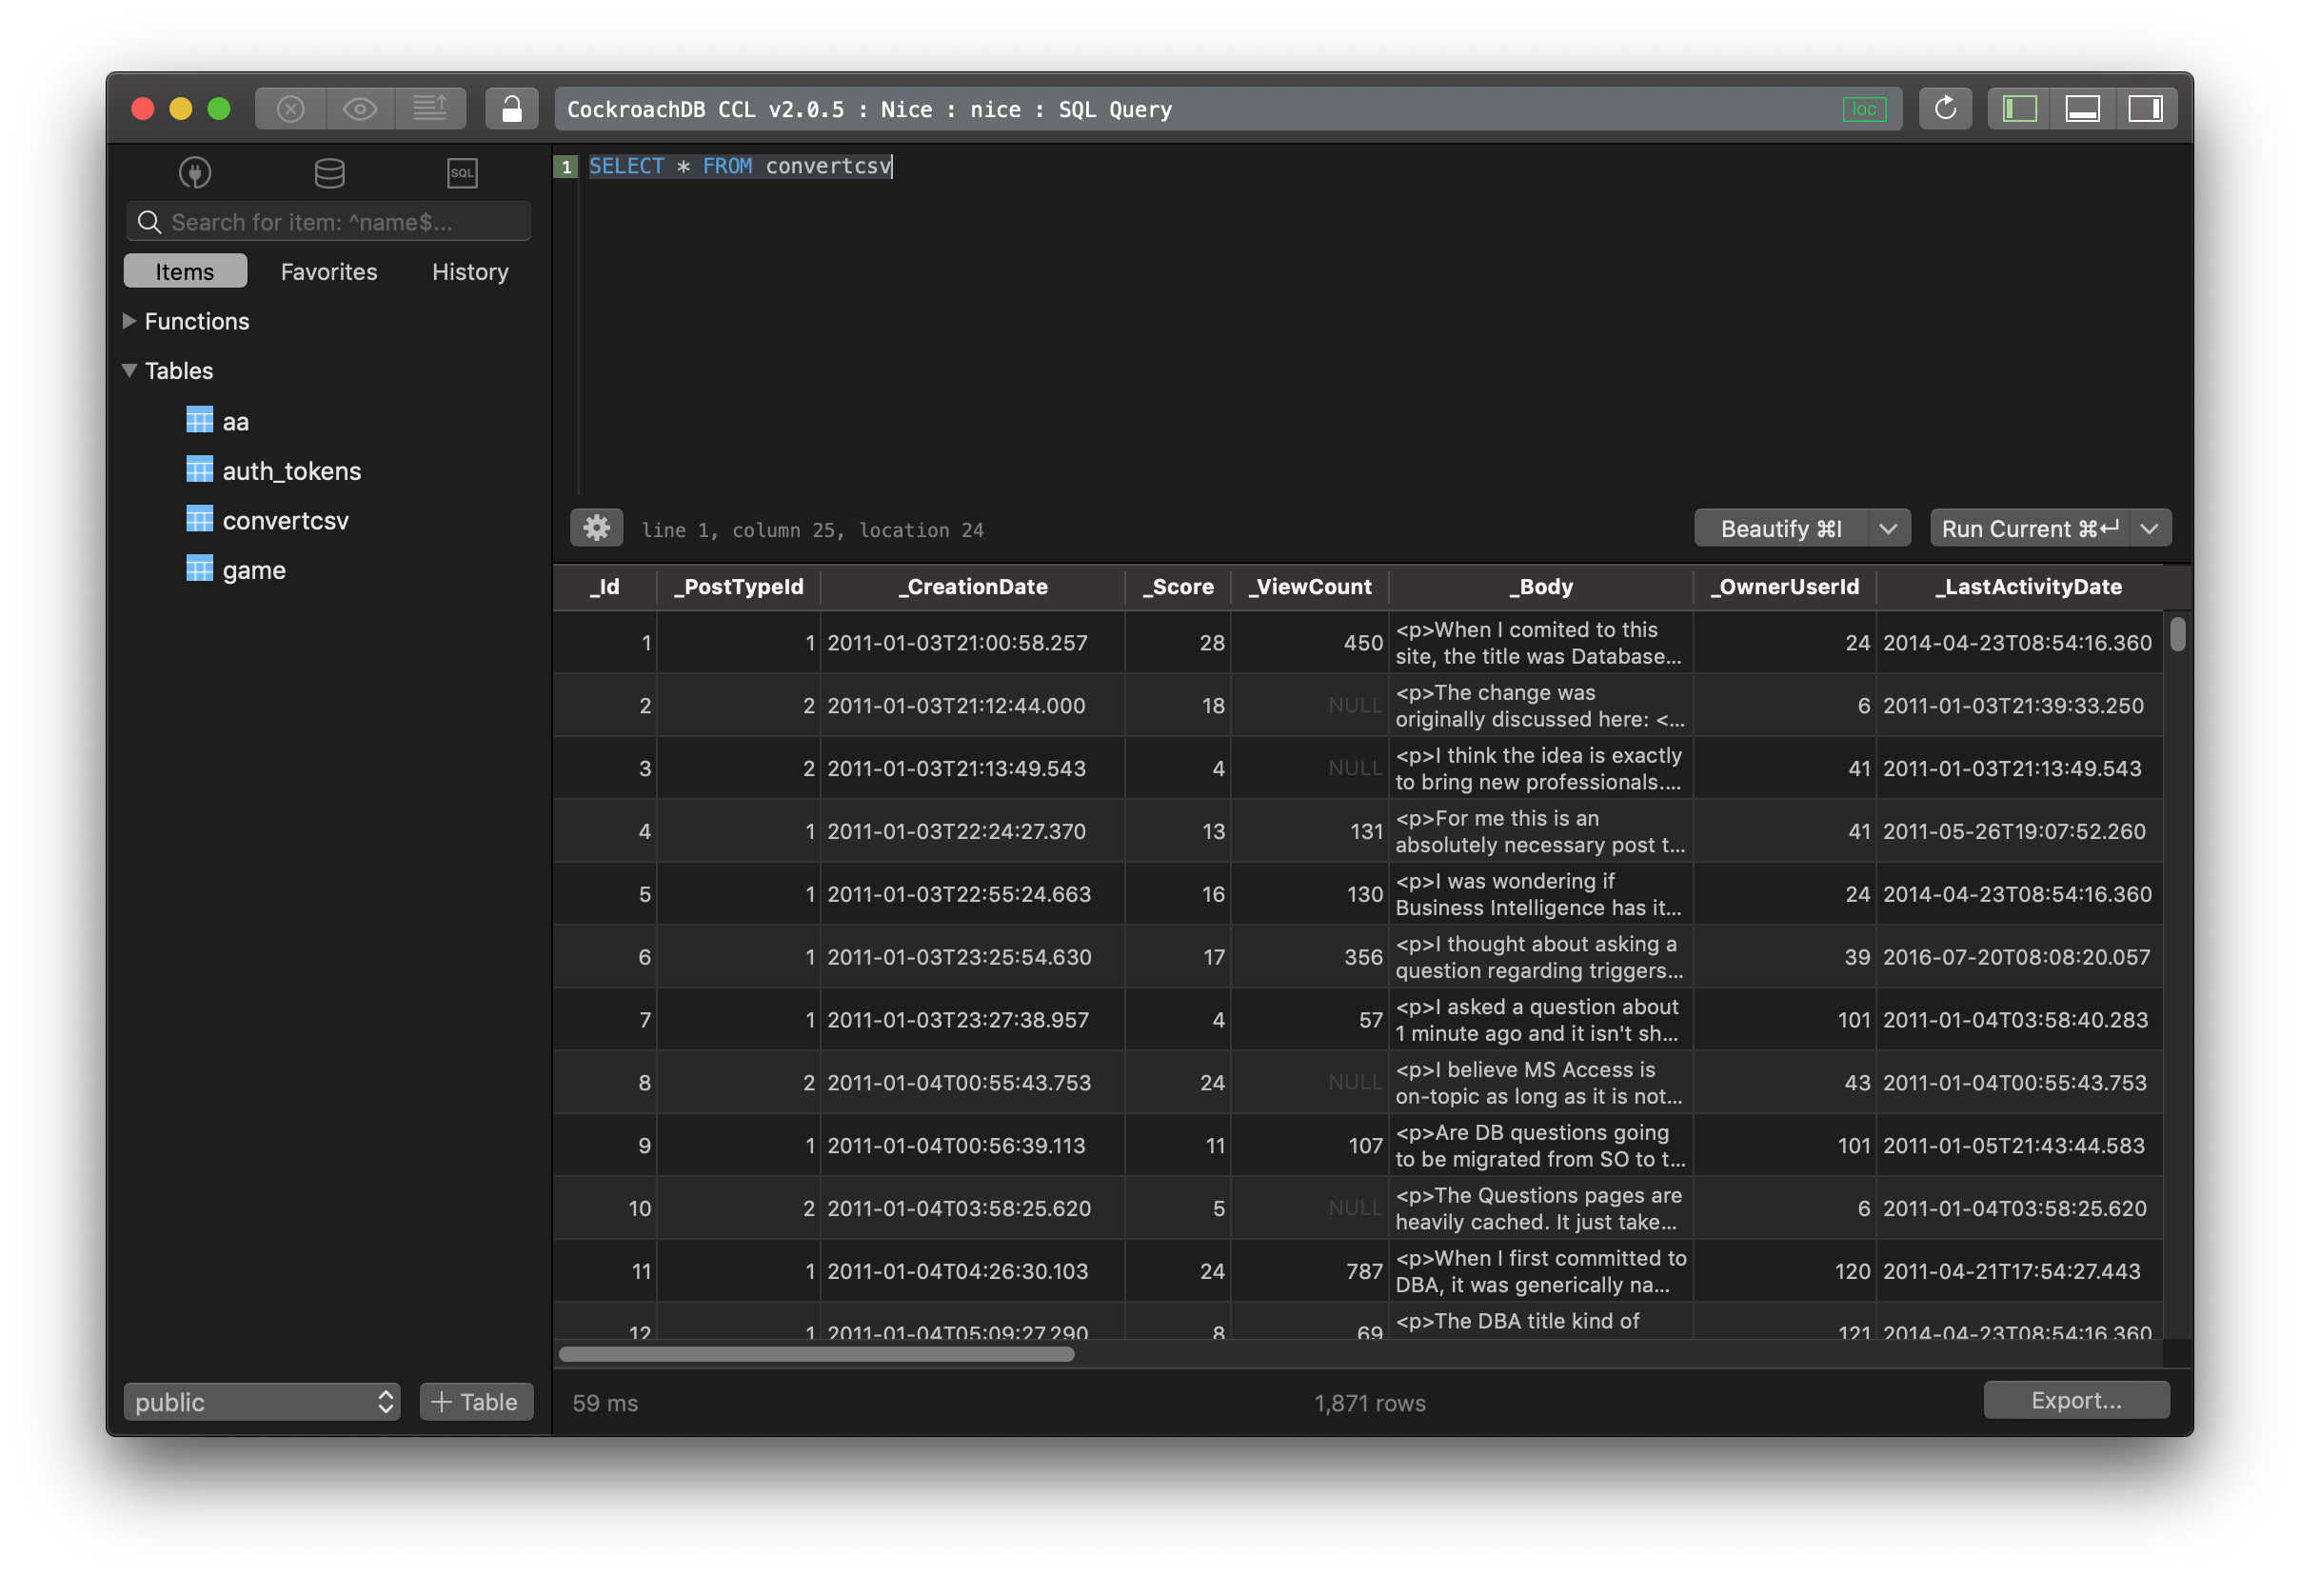The width and height of the screenshot is (2300, 1577).
Task: Click the database cylinder icon
Action: click(x=329, y=173)
